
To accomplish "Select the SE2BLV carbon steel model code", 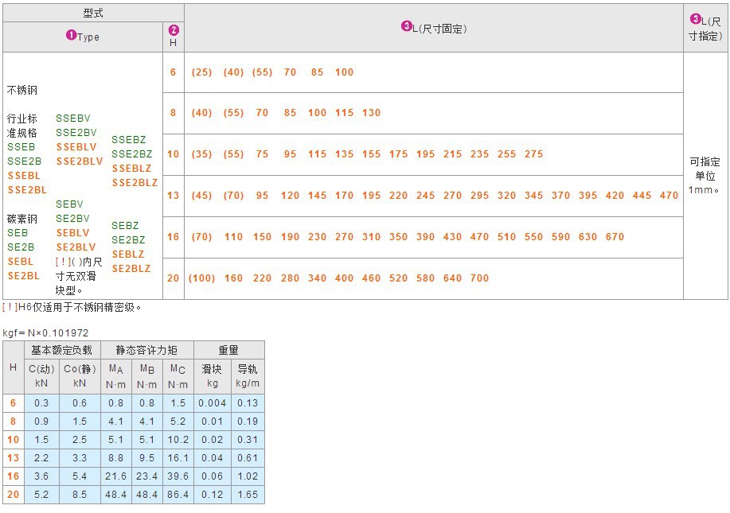I will pos(75,247).
